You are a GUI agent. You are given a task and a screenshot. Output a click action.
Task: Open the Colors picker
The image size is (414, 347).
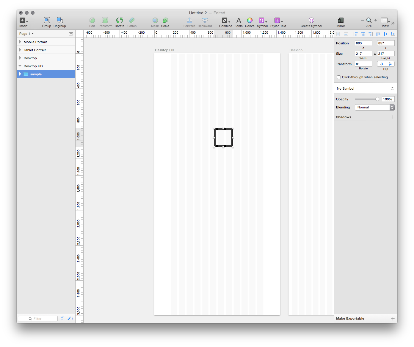(250, 20)
